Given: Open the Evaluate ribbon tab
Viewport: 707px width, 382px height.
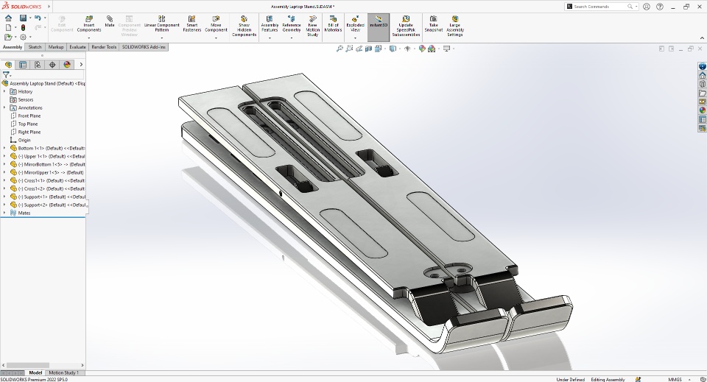Looking at the screenshot, I should click(77, 47).
